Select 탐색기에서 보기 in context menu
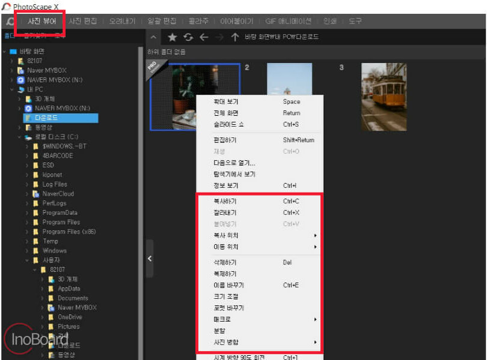Viewport: 487px width, 360px height. point(260,174)
